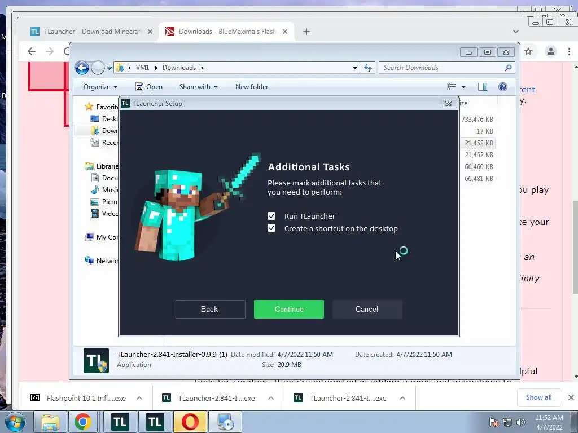The image size is (578, 433).
Task: Expand options for second TLauncher download
Action: tap(402, 398)
